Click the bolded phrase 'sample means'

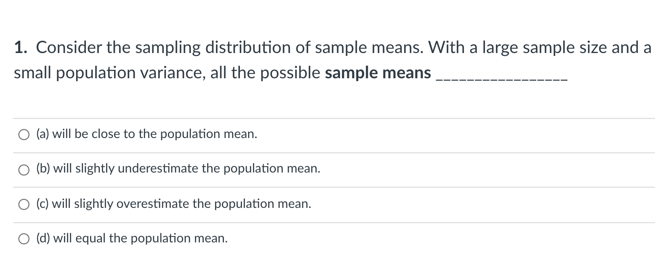point(377,72)
